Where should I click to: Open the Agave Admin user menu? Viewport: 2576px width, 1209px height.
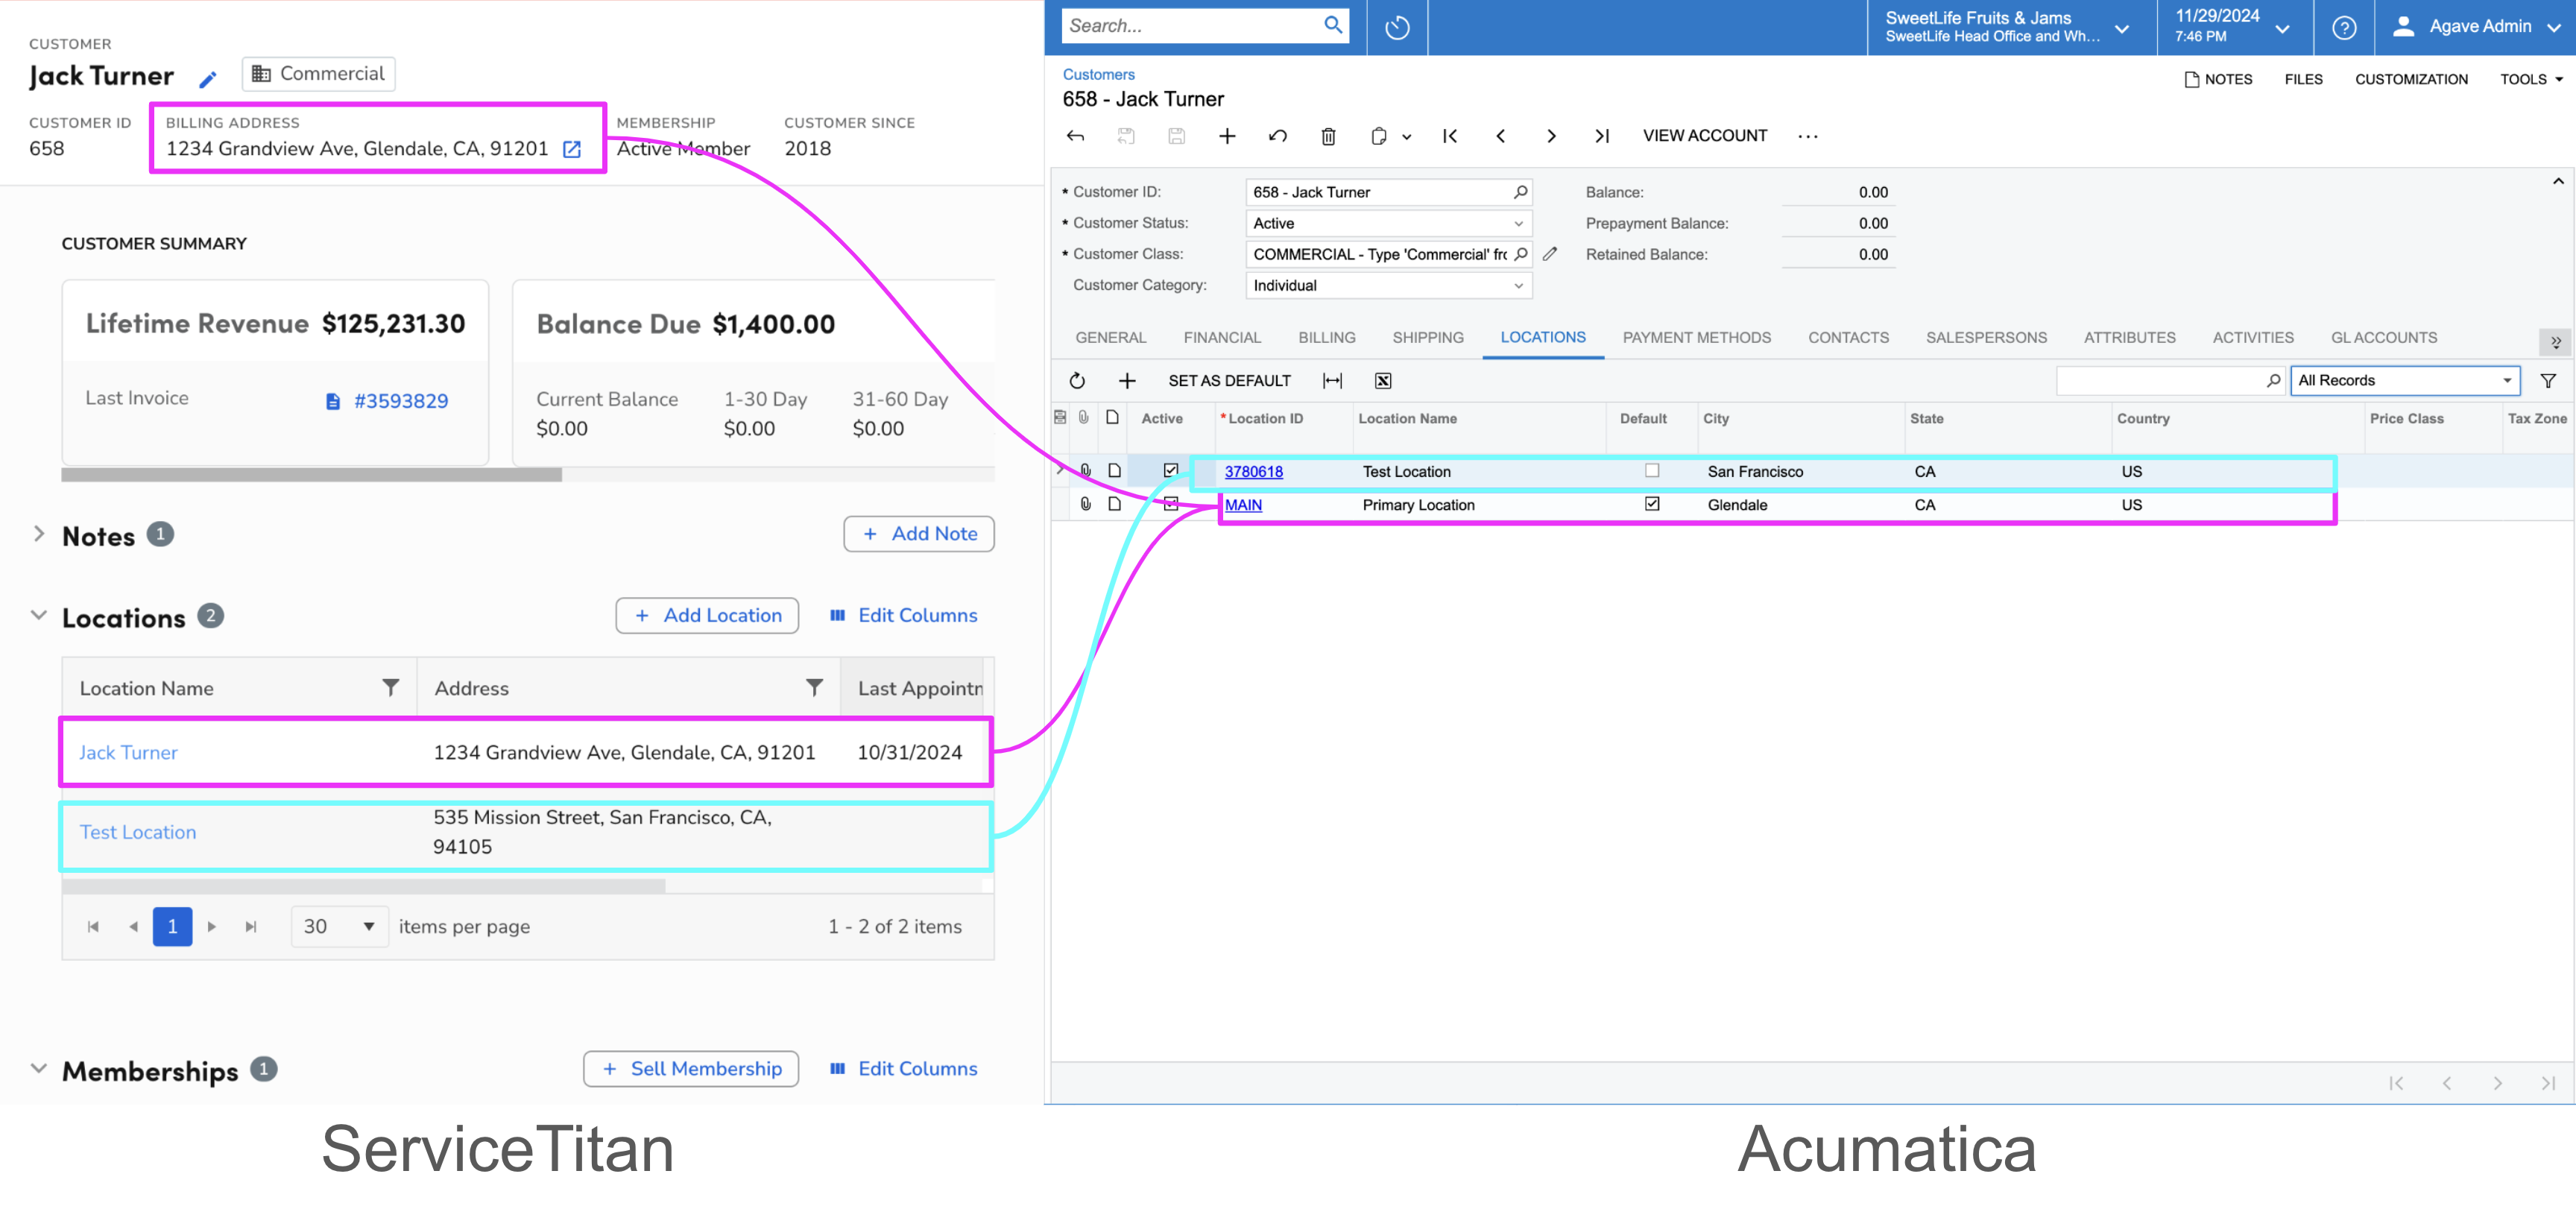click(2475, 27)
